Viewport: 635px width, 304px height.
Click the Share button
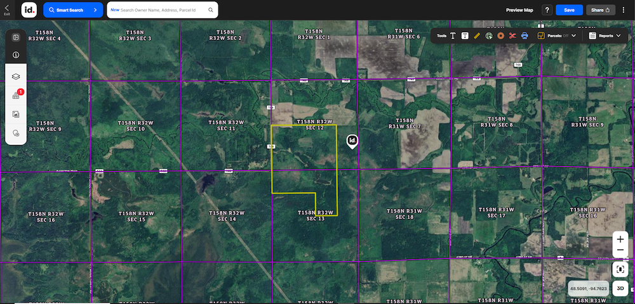(x=601, y=10)
